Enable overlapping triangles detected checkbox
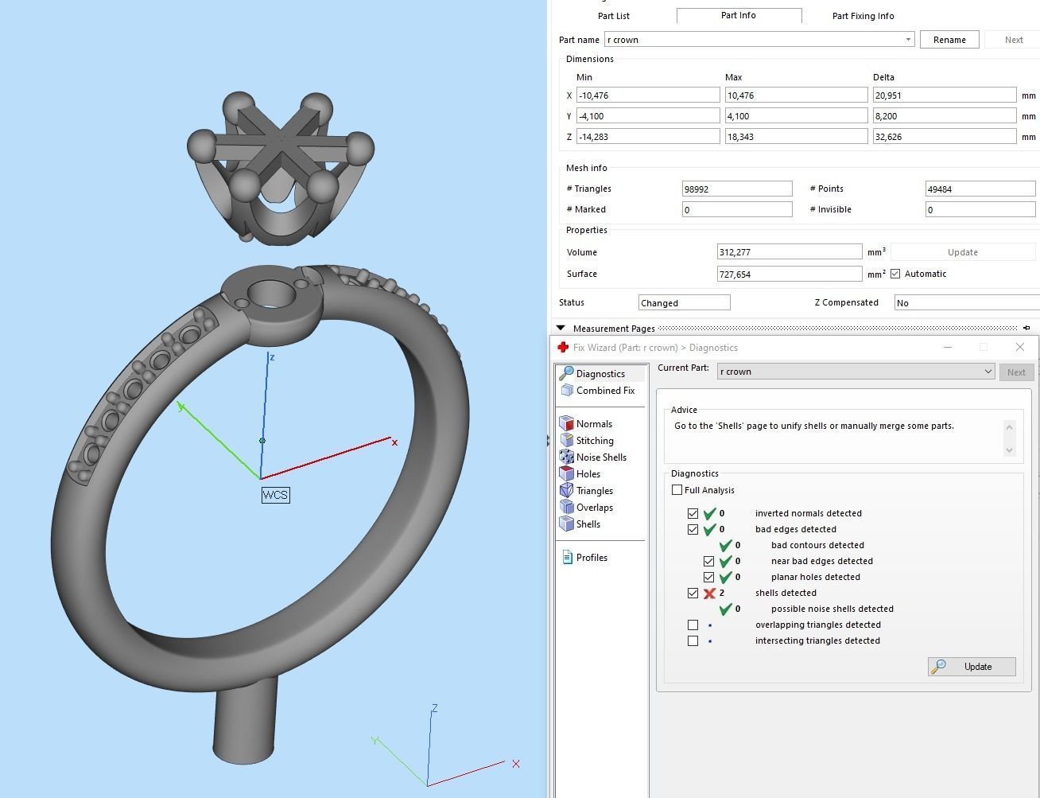 tap(693, 625)
